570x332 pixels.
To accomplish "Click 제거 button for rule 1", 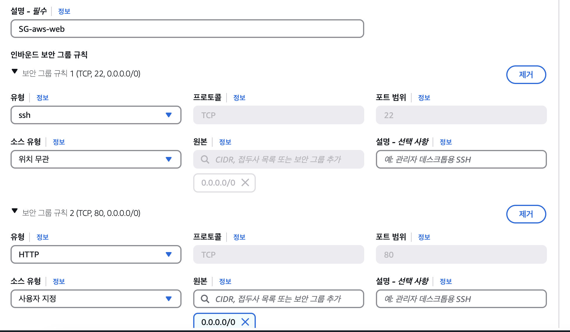I will click(x=526, y=75).
